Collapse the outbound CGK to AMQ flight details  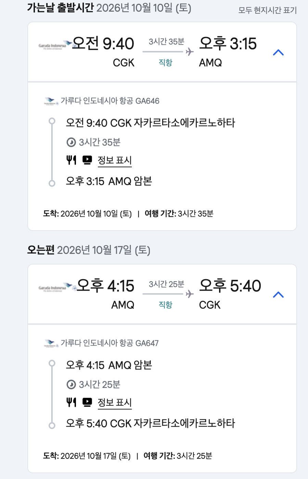[278, 52]
